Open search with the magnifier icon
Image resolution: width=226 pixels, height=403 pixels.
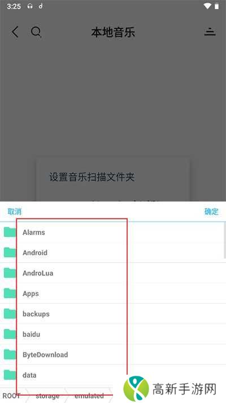36,32
